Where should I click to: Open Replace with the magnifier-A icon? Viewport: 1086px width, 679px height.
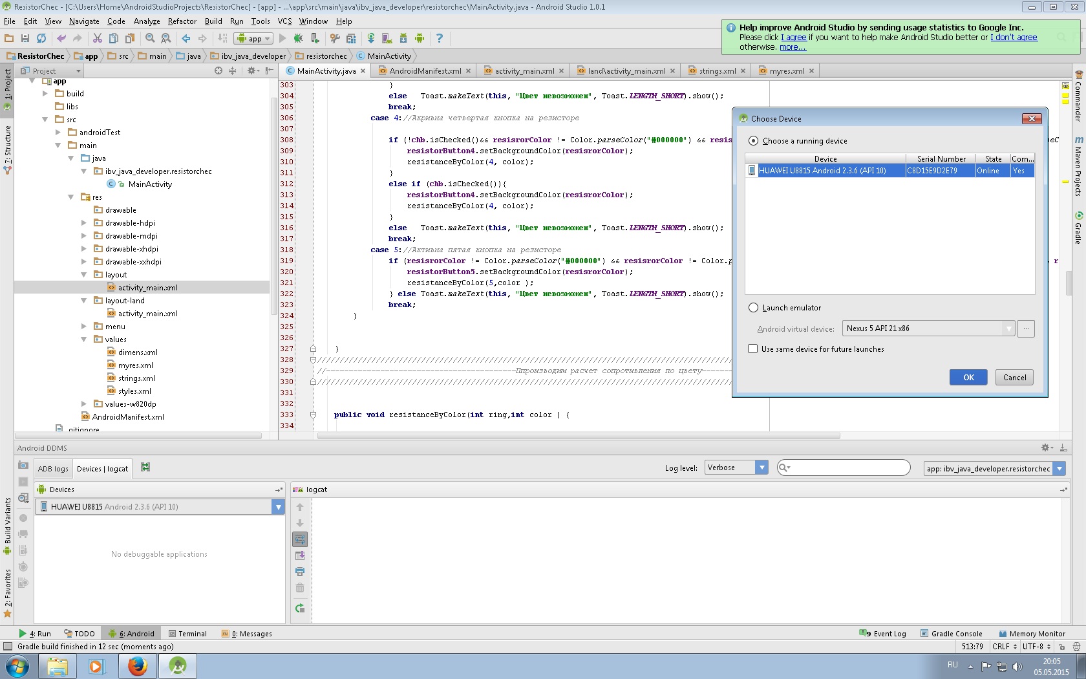click(166, 38)
